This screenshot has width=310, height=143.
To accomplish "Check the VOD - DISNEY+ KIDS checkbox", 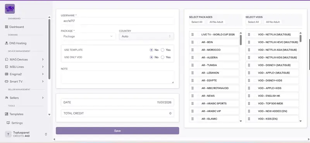I will [255, 81].
